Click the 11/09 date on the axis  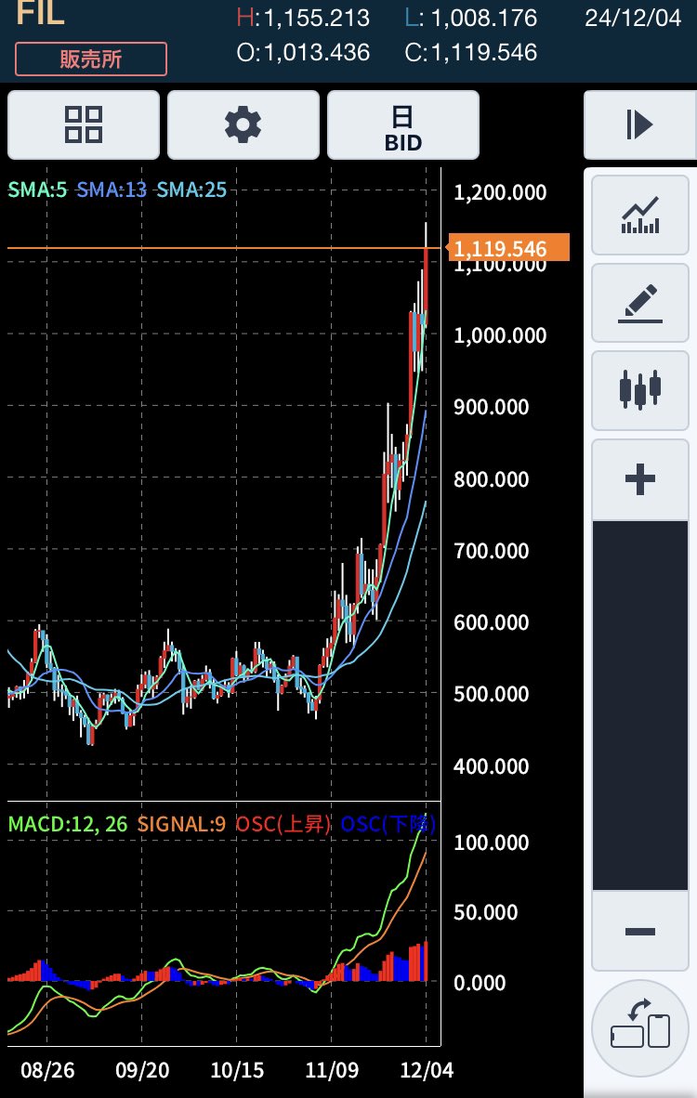coord(332,1070)
